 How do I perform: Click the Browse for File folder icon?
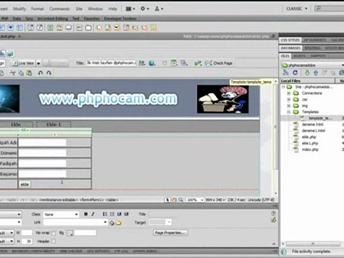click(119, 223)
